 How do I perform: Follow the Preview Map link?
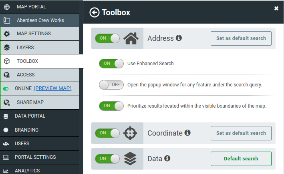point(52,88)
